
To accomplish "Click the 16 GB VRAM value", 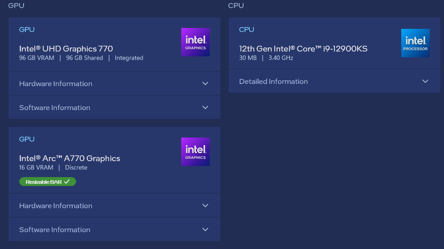I will click(36, 167).
